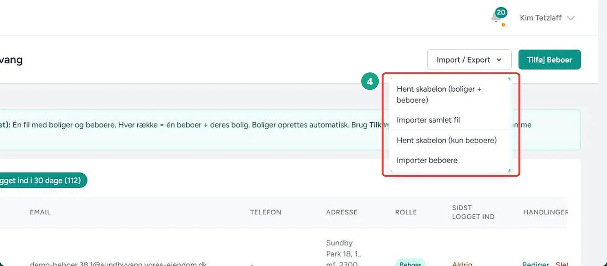Click the EMAIL column header
Screen dimensions: 607x266
[x=40, y=212]
